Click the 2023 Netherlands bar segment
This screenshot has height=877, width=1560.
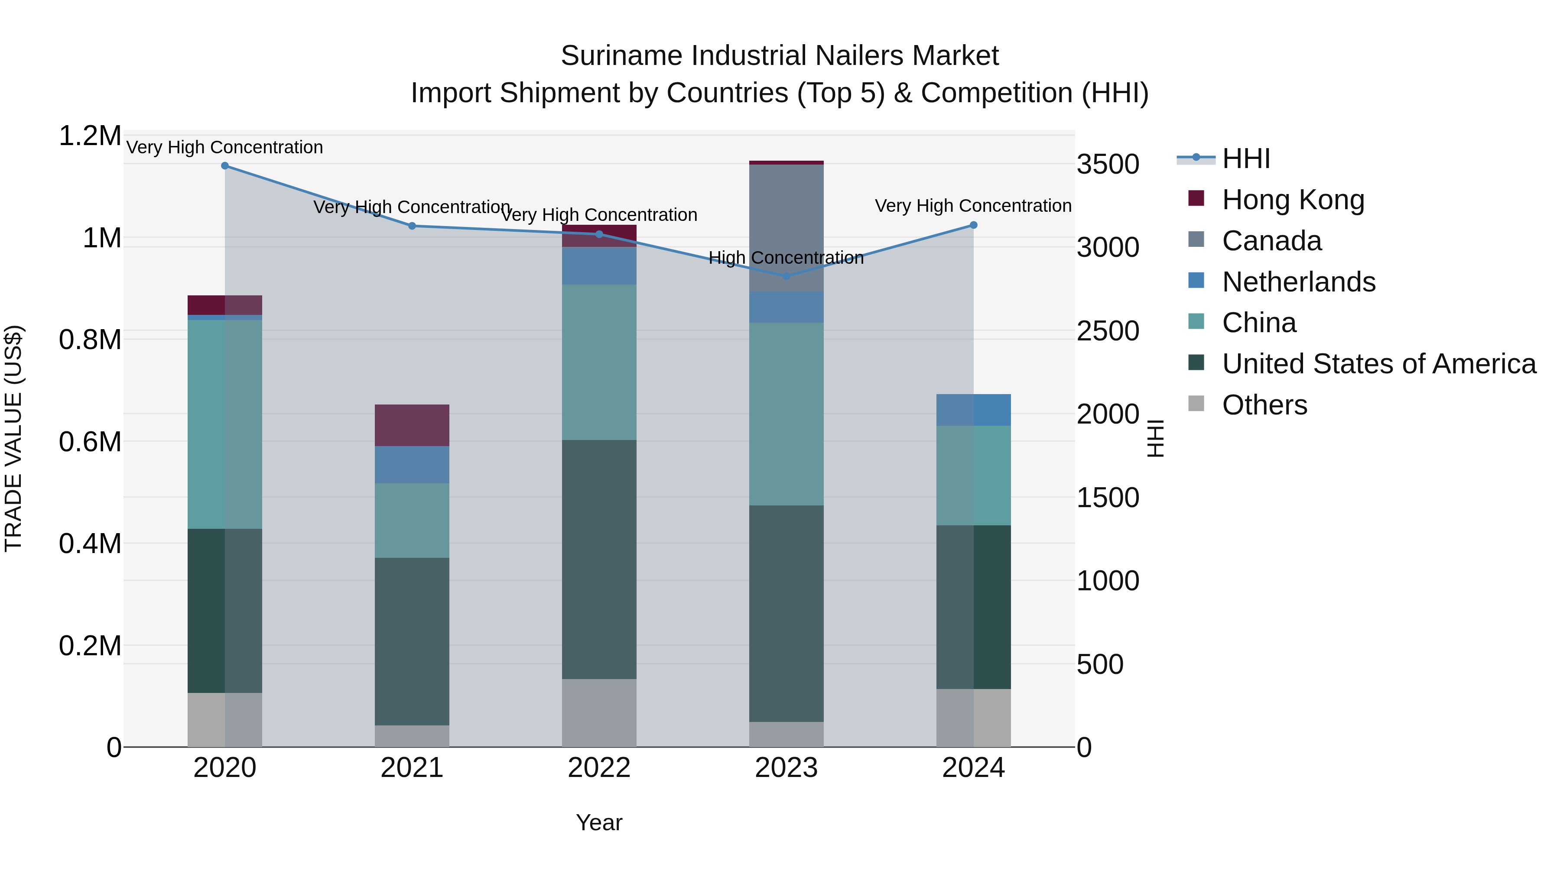tap(786, 307)
